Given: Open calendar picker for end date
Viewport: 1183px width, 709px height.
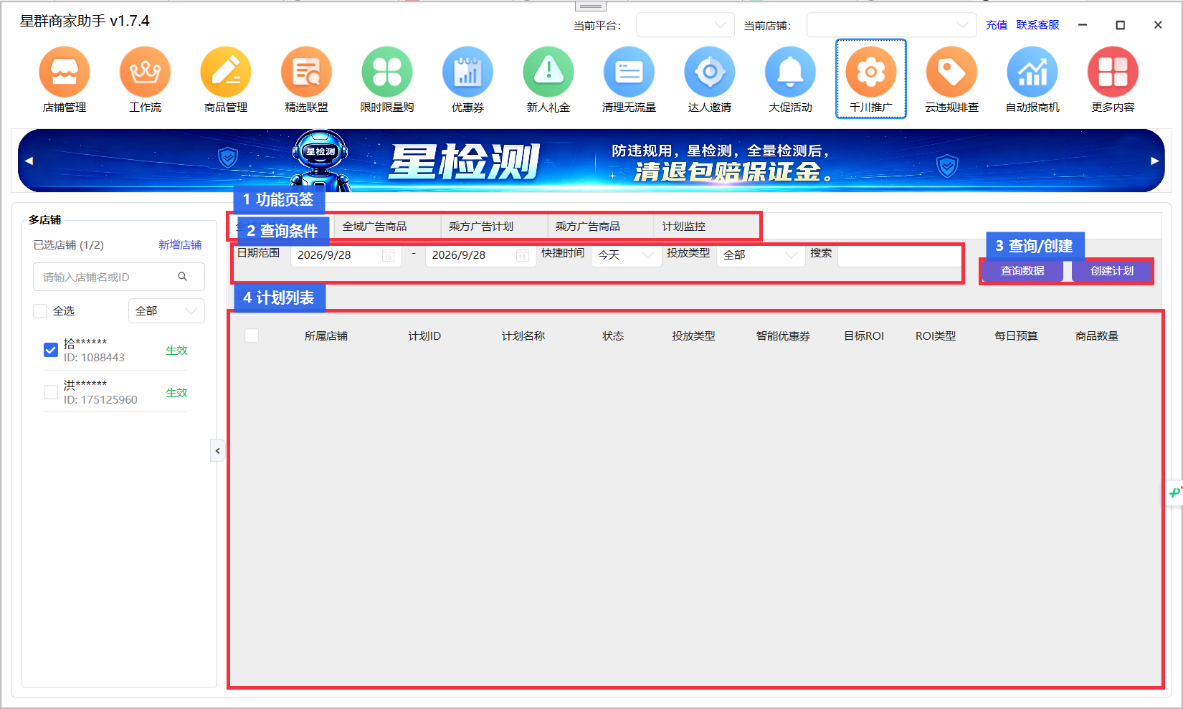Looking at the screenshot, I should point(523,256).
